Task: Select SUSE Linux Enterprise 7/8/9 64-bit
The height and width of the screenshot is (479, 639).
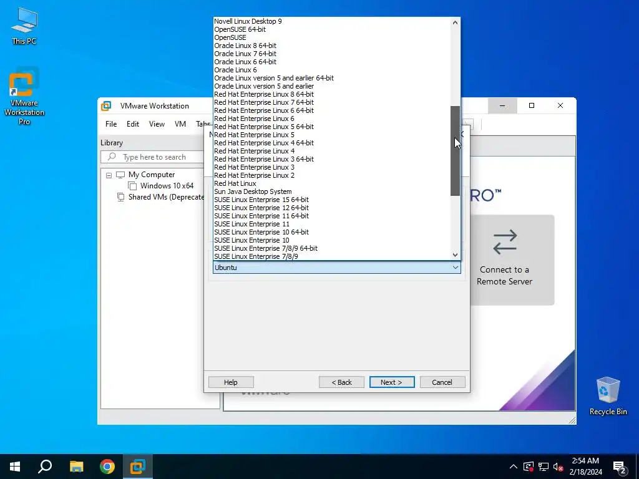Action: tap(266, 248)
